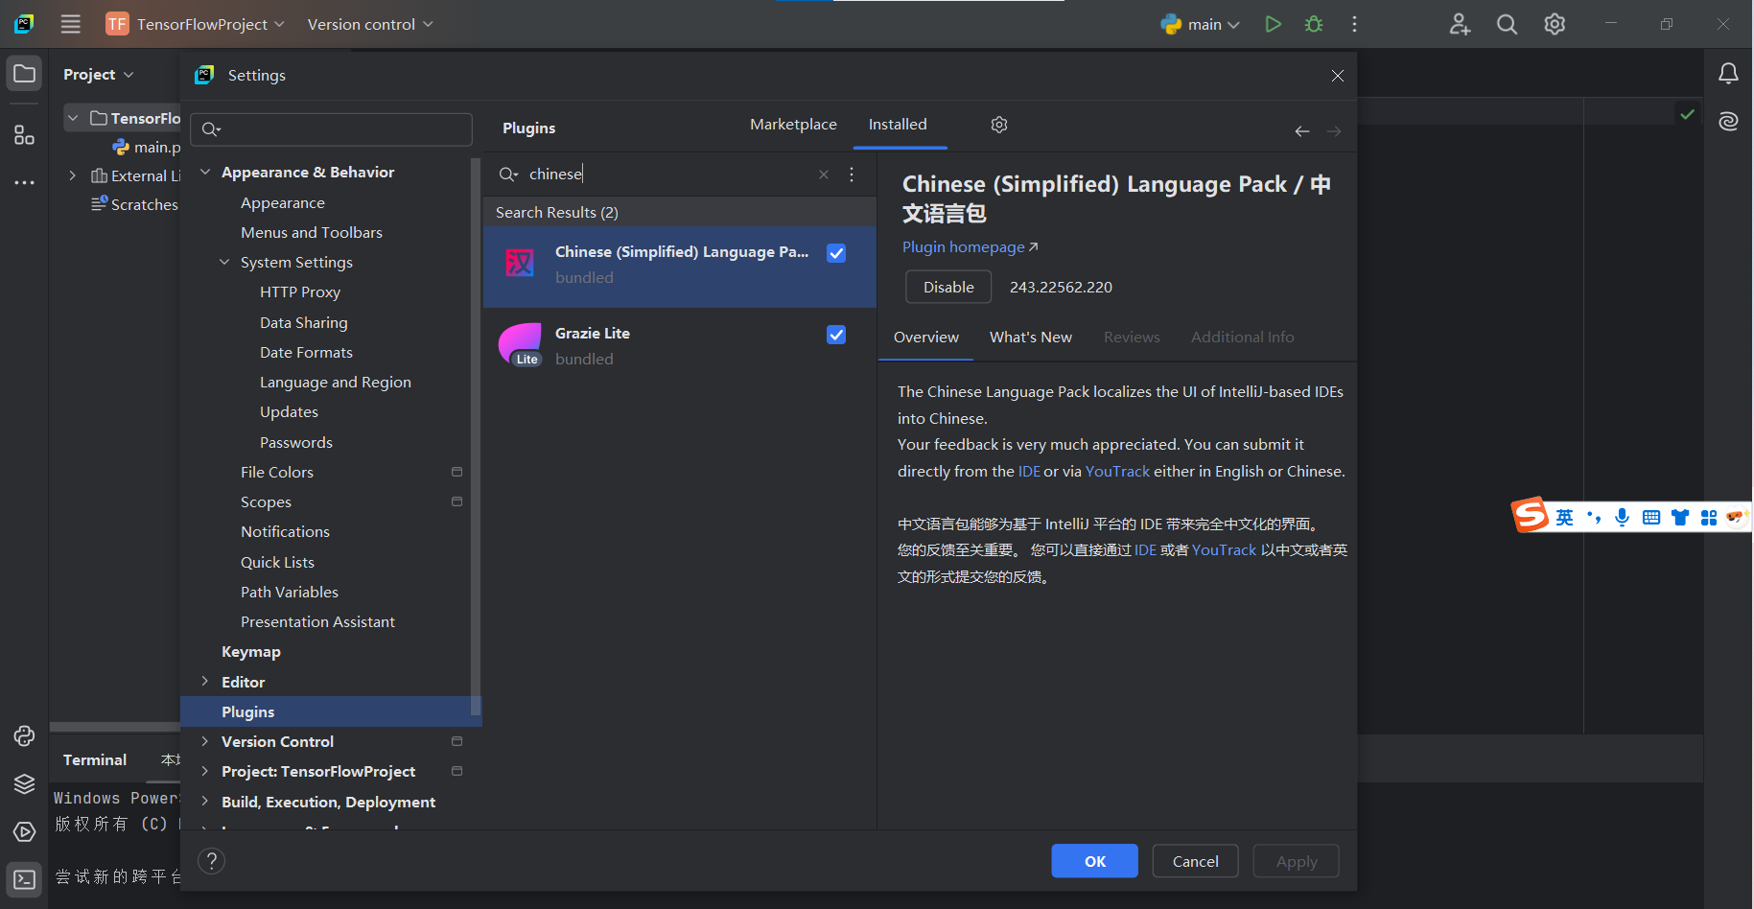Uncheck Chinese Language Pack plugin
The height and width of the screenshot is (909, 1754).
pyautogui.click(x=836, y=253)
